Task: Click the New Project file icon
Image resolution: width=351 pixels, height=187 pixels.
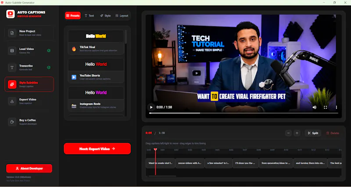Action: (12, 33)
